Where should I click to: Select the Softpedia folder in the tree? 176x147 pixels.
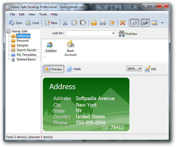23,36
